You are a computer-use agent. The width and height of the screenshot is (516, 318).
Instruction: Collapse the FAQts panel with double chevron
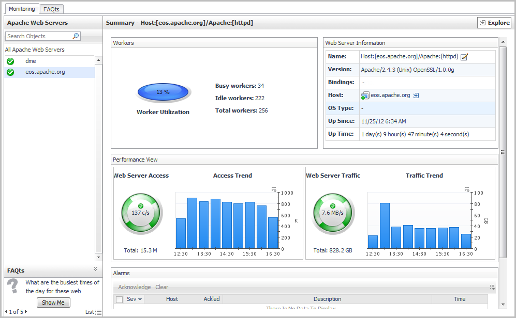coord(95,269)
